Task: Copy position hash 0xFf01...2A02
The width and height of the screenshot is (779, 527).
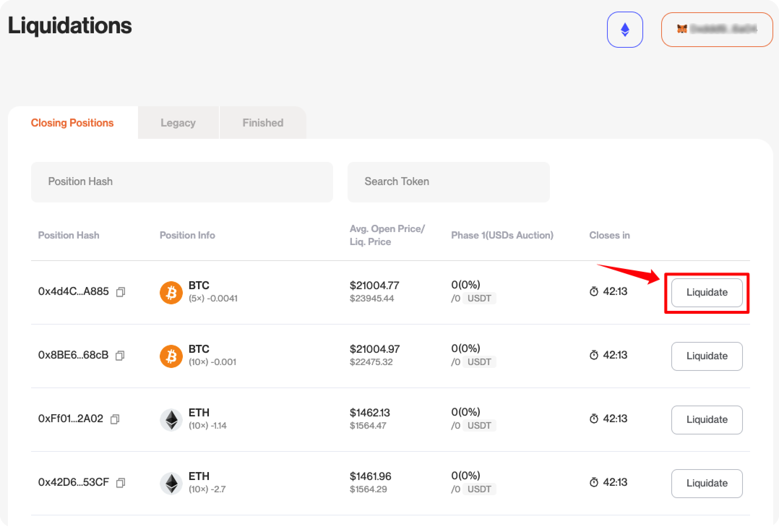Action: (115, 419)
